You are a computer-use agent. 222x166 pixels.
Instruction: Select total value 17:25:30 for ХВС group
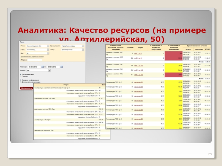(x=207, y=62)
